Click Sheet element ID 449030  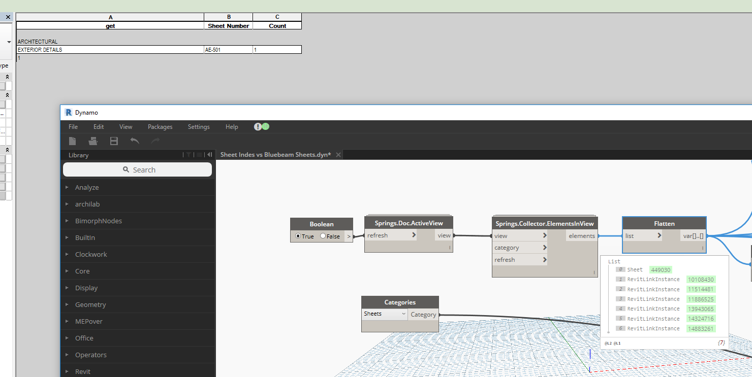pos(661,270)
